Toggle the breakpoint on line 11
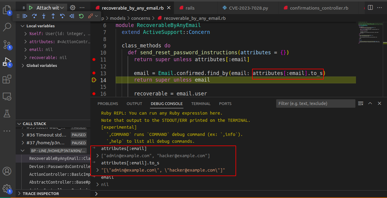This screenshot has height=198, width=387. coord(94,59)
